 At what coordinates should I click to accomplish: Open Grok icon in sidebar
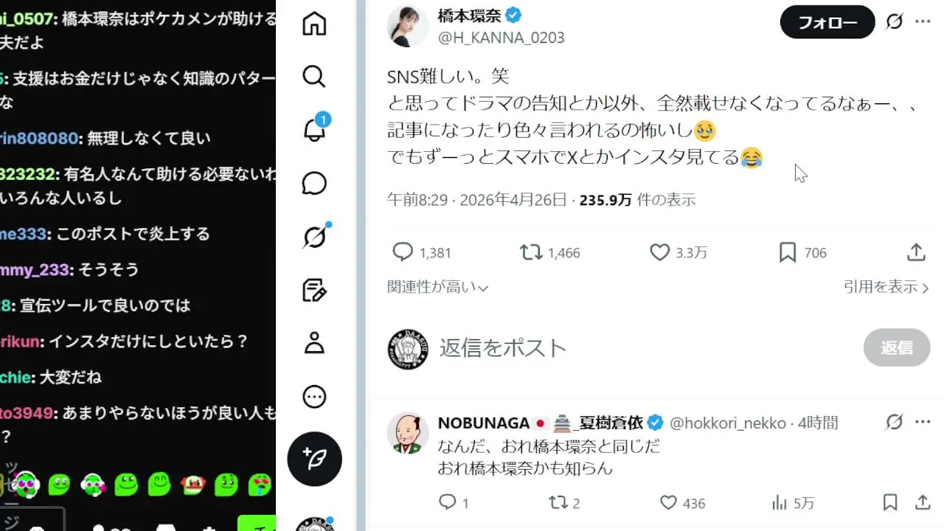(x=315, y=237)
